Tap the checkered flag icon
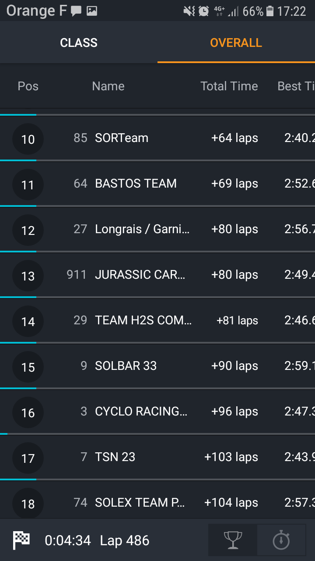Screen dimensions: 315x561 pos(21,540)
